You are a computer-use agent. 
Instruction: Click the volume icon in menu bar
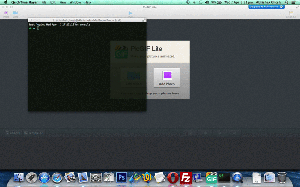tap(207, 2)
